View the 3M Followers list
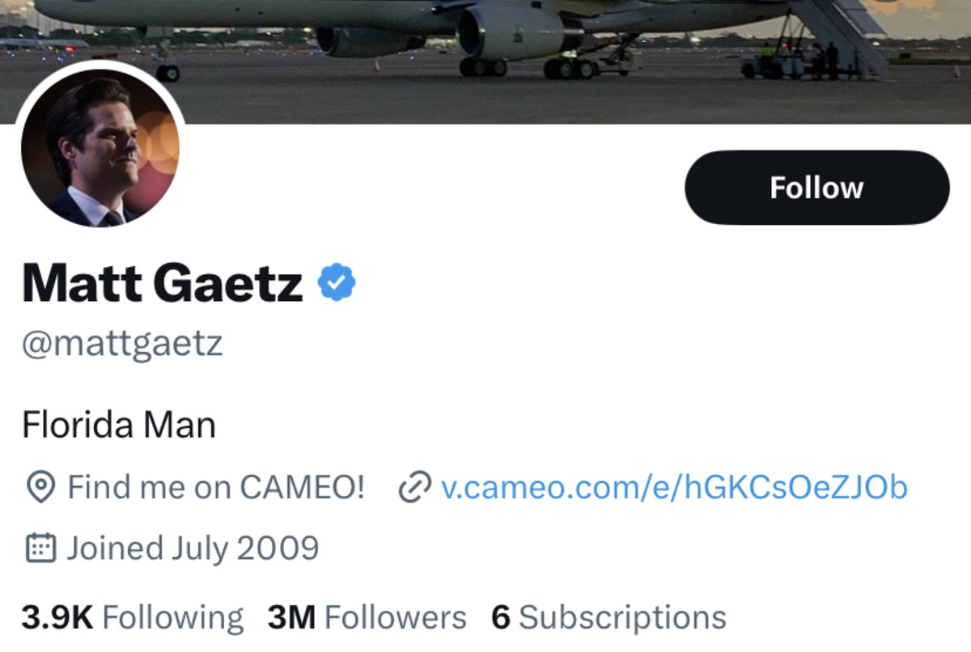This screenshot has width=971, height=652. (367, 616)
